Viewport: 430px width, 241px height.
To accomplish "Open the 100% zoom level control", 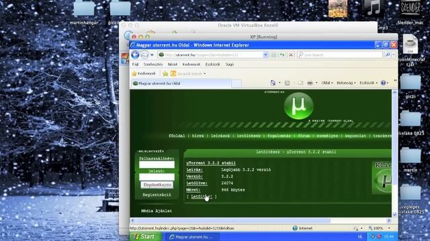I will coord(379,228).
